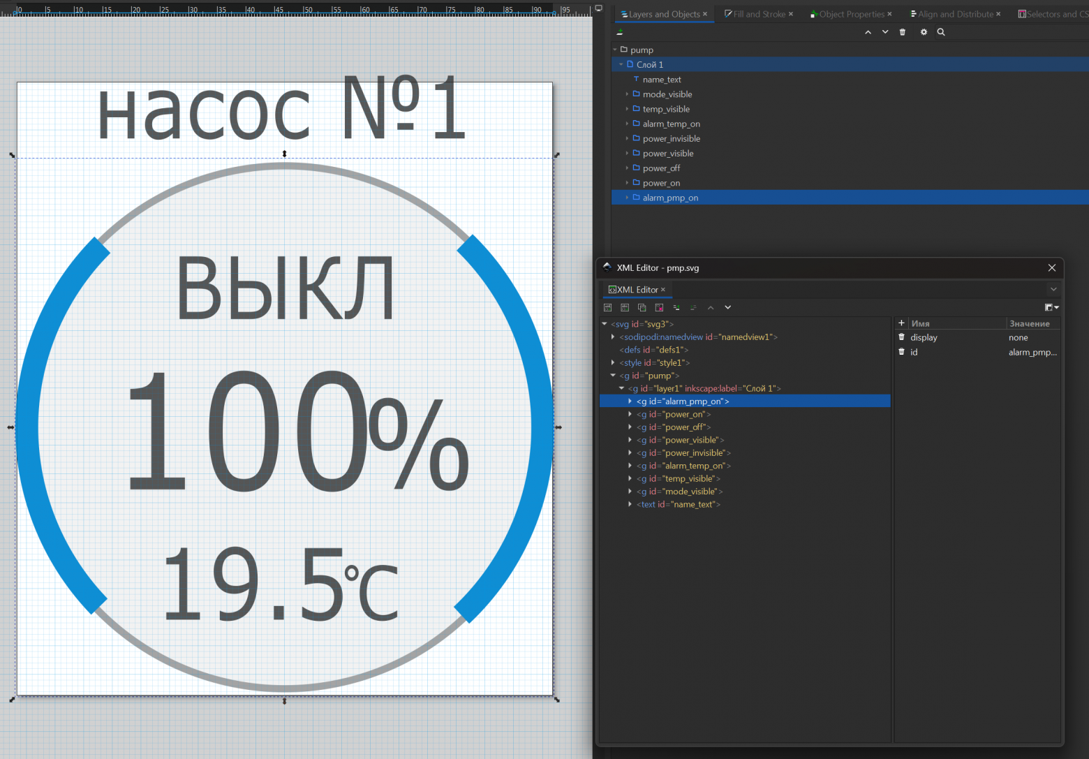Collapse the Слой 1 layer
Image resolution: width=1089 pixels, height=759 pixels.
[621, 64]
